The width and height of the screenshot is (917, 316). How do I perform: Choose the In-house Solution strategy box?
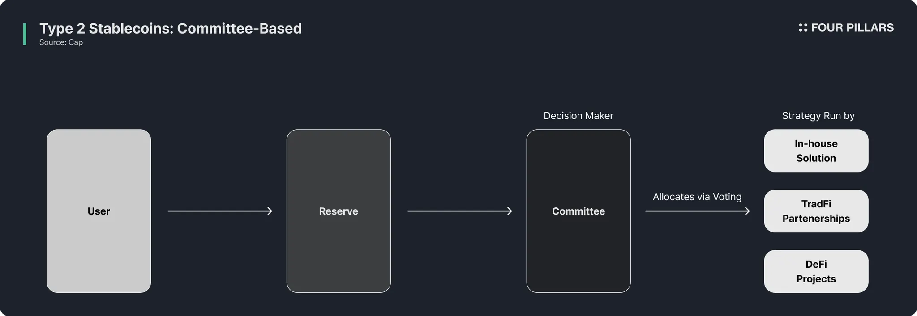click(816, 151)
